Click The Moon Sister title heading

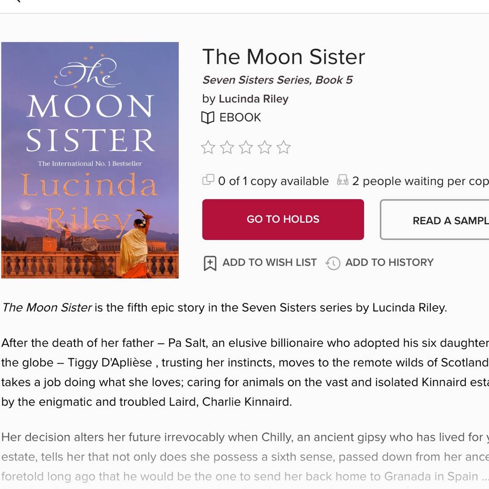283,57
